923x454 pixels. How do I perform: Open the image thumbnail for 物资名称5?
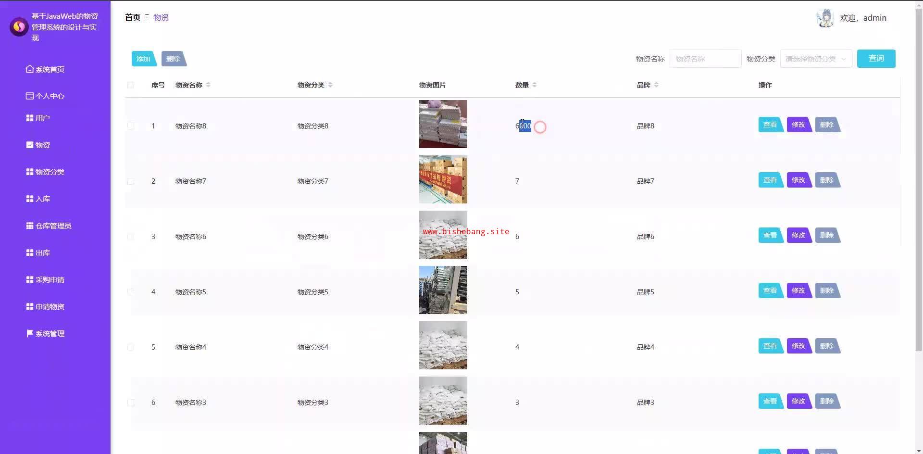click(443, 290)
